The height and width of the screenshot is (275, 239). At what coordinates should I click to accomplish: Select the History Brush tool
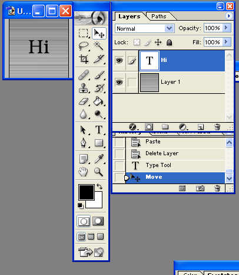pos(99,88)
